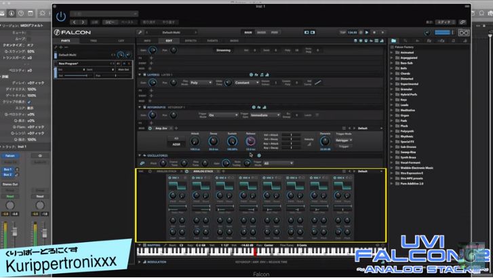Click the oscillator link chain icon
The height and width of the screenshot is (278, 493).
142,163
